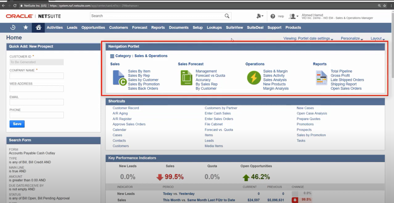Reload the page in the browser
The width and height of the screenshot is (394, 203).
tap(16, 5)
